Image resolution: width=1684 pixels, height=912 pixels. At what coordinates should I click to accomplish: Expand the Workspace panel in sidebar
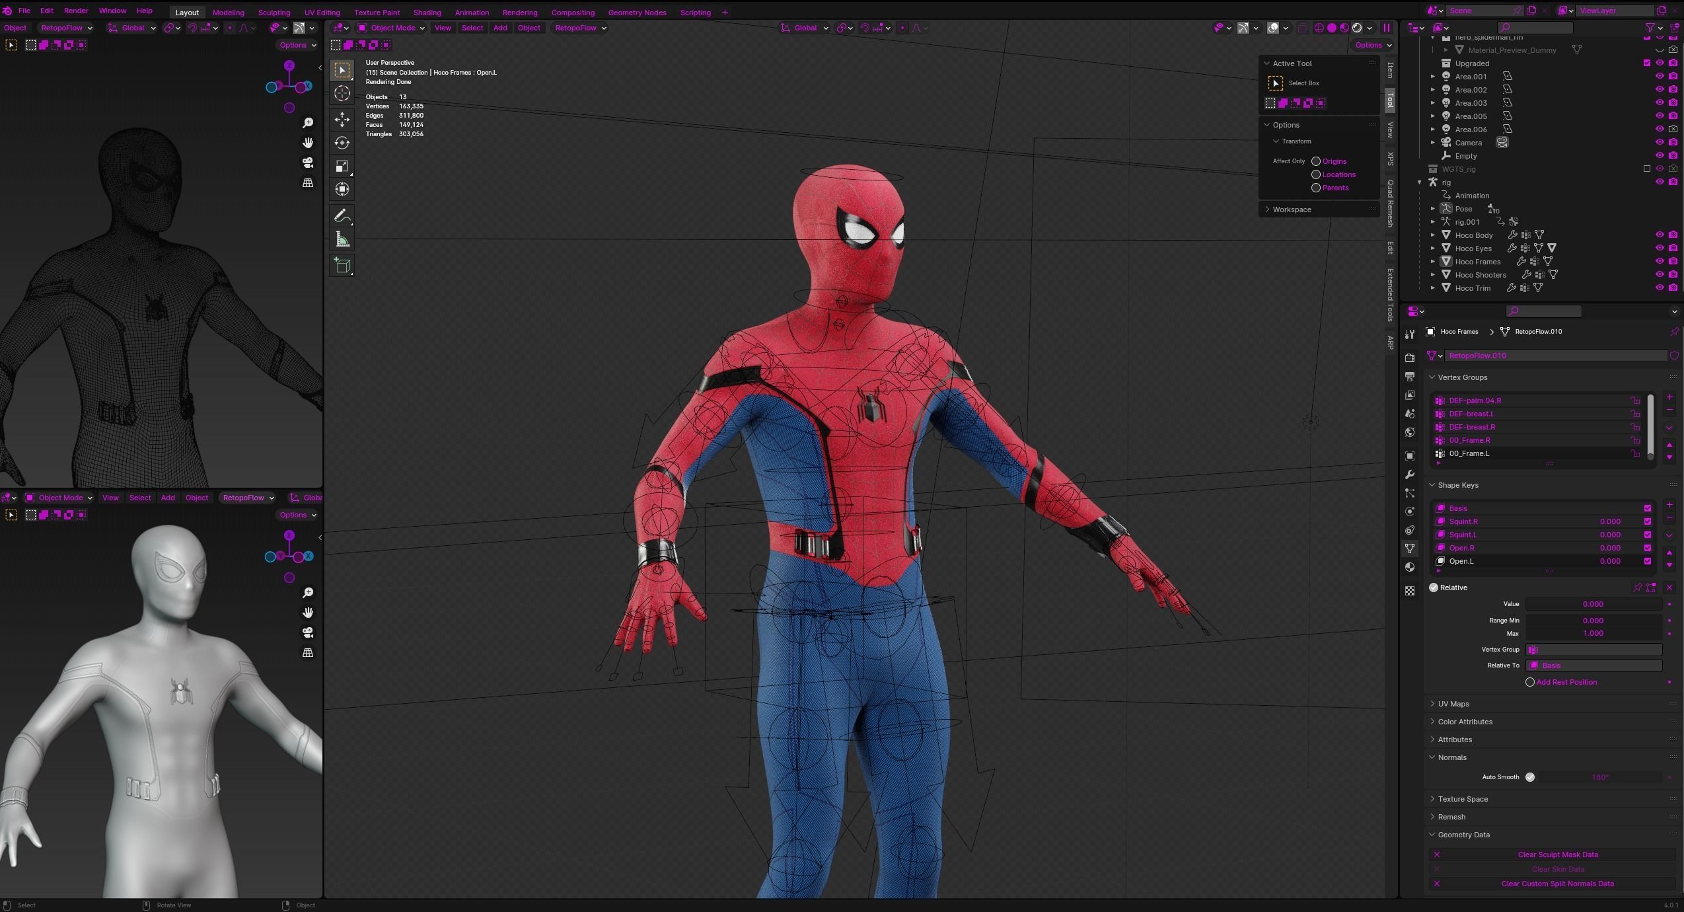point(1291,209)
